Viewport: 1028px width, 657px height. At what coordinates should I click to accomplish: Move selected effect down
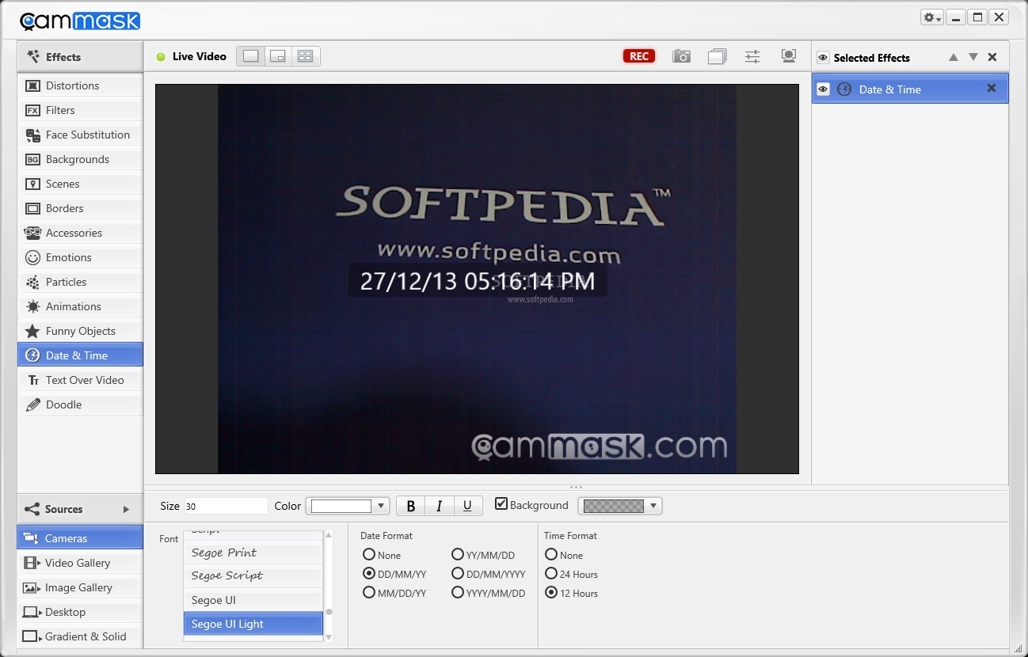(x=973, y=57)
